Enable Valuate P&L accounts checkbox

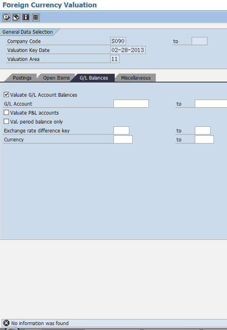click(7, 113)
